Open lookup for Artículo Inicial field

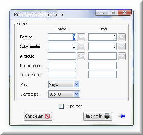point(81,56)
